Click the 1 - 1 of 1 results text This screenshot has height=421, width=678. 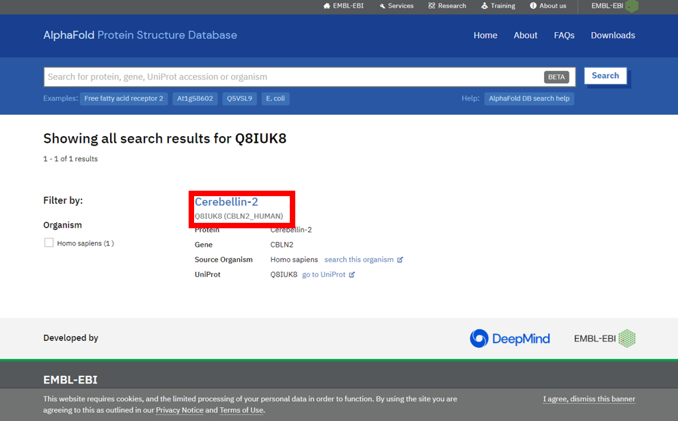(x=70, y=159)
